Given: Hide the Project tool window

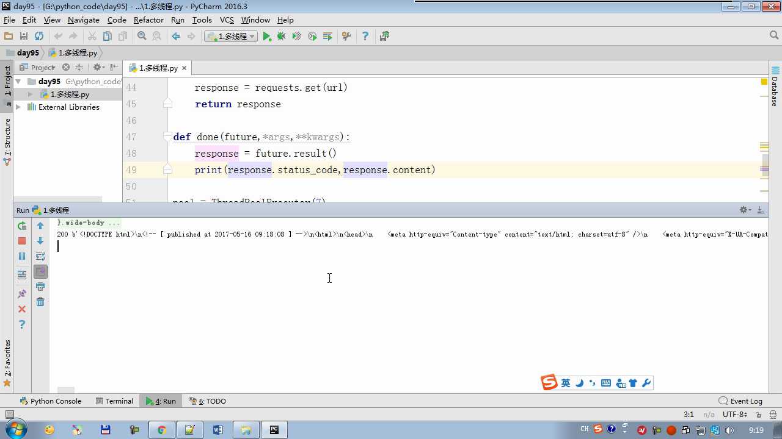Looking at the screenshot, I should 114,68.
